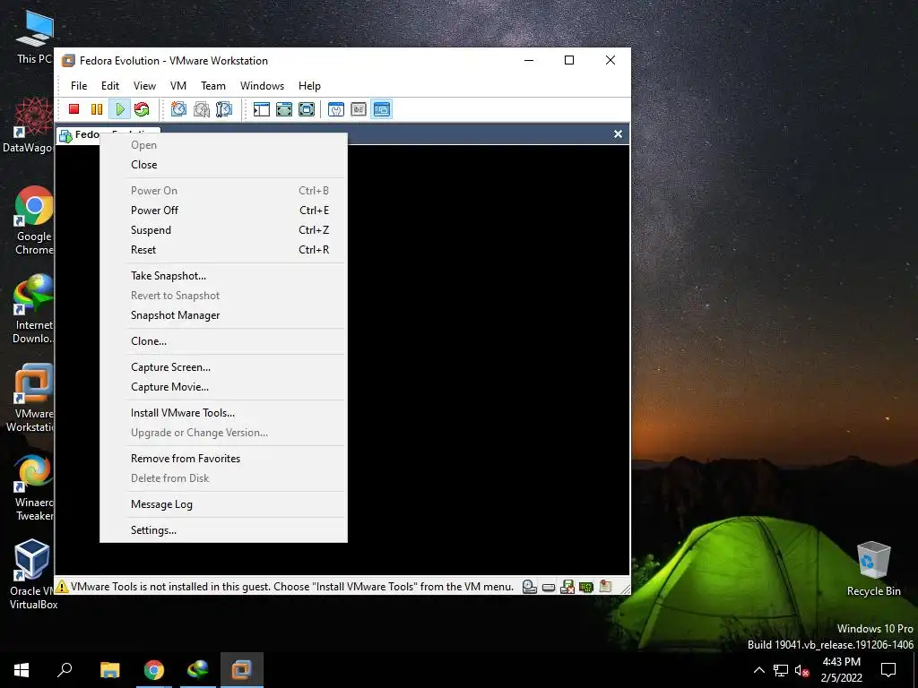Image resolution: width=918 pixels, height=688 pixels.
Task: Choose Close in the context menu
Action: 223,165
